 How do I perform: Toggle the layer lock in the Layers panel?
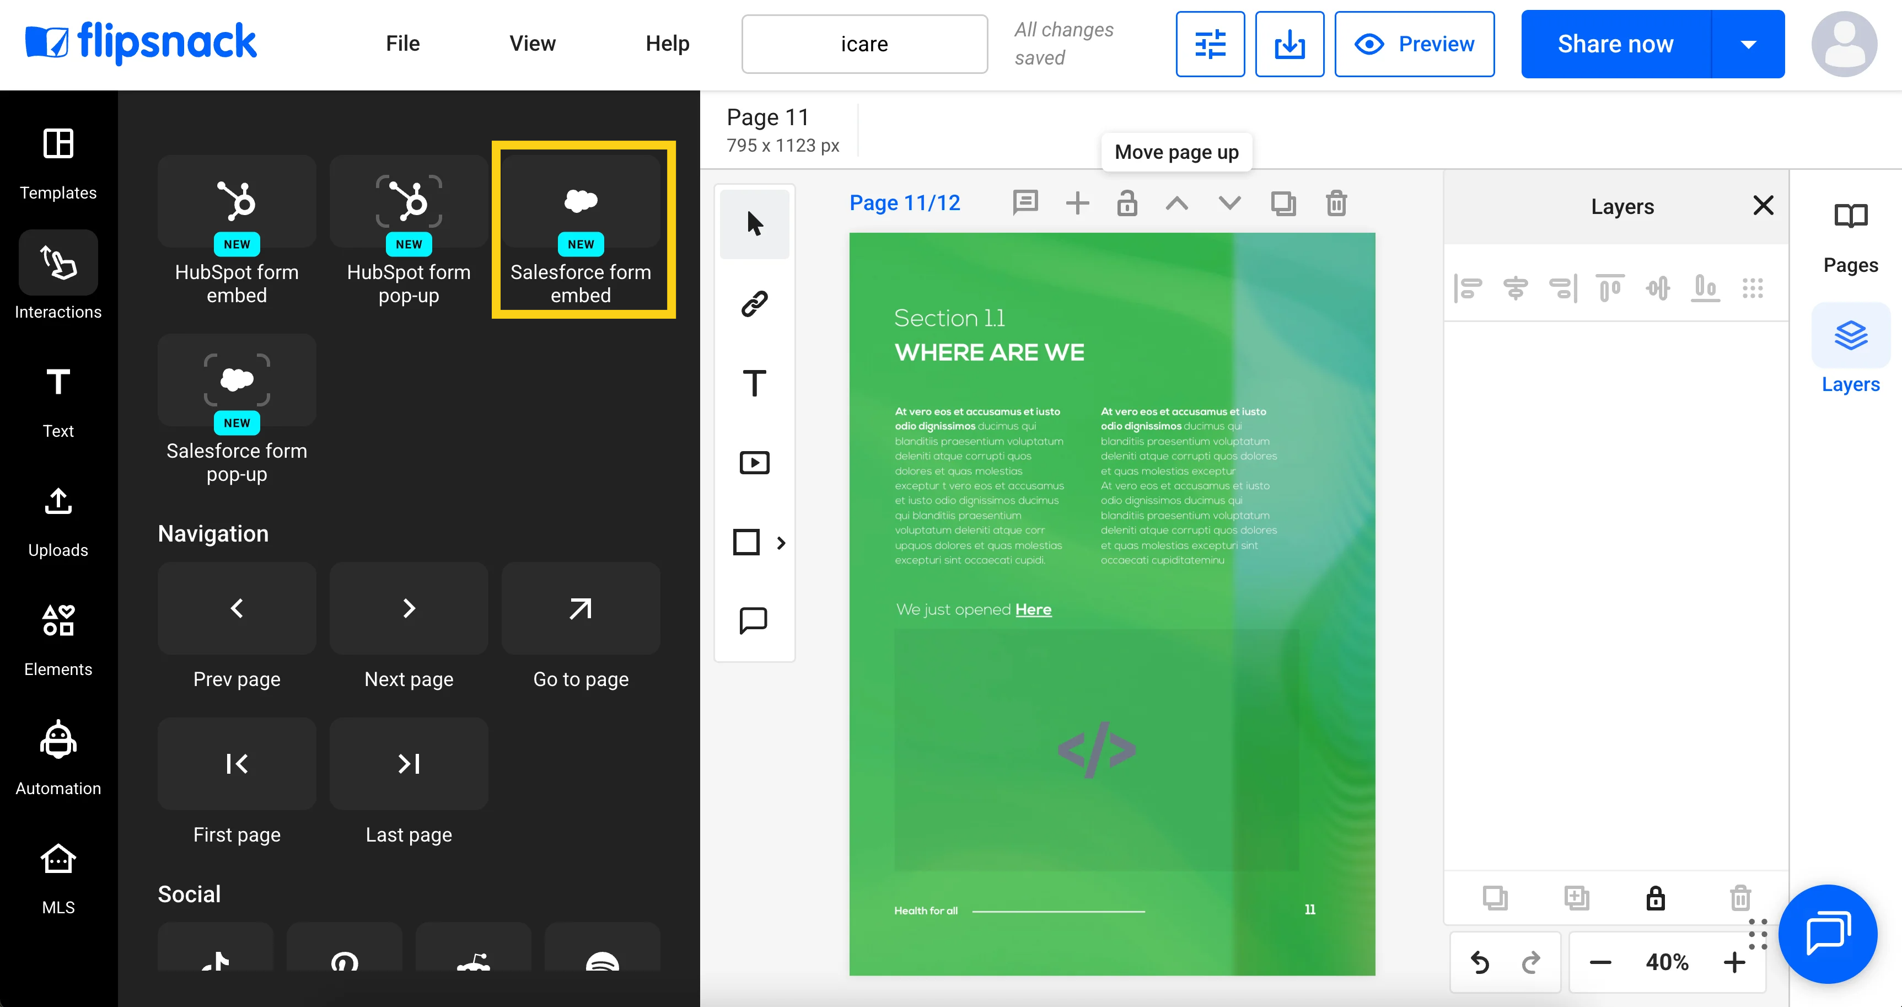pos(1656,898)
